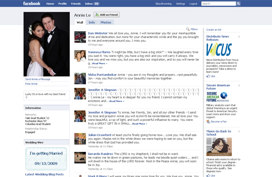This screenshot has width=272, height=177.
Task: Open Dan Webster's profile thumbnail
Action: (80, 37)
